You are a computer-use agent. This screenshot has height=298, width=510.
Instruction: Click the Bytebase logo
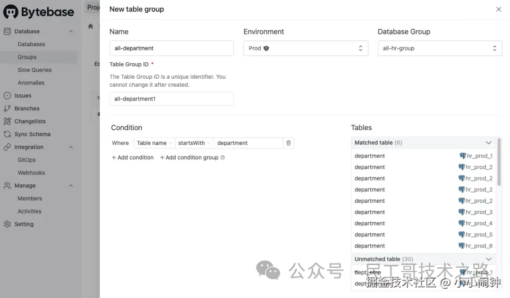click(39, 12)
